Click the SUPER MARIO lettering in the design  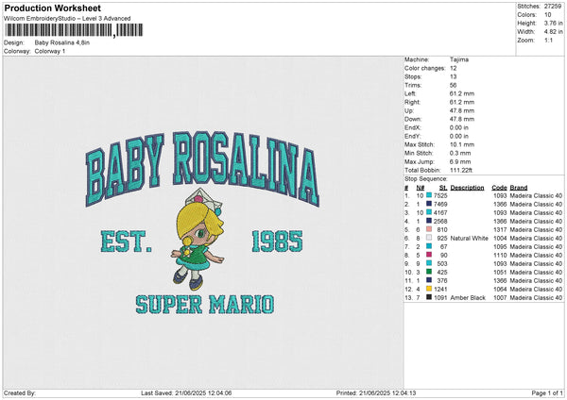click(x=205, y=305)
